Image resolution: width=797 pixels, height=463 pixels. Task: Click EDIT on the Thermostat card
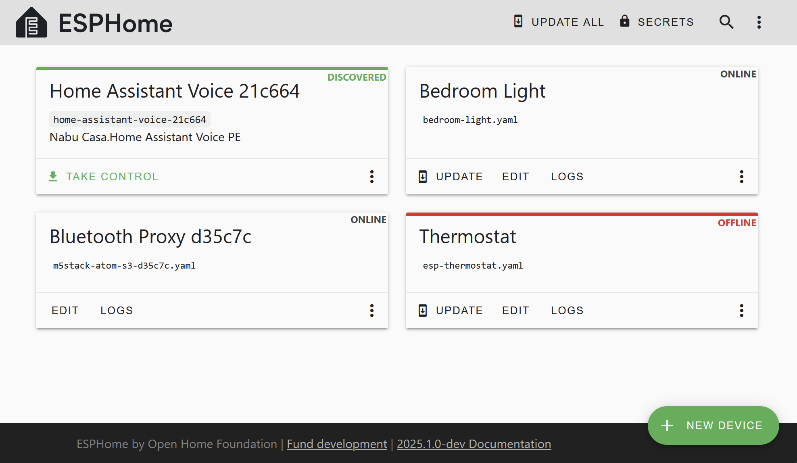pos(516,310)
